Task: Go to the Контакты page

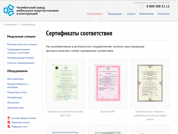Action: [164, 14]
